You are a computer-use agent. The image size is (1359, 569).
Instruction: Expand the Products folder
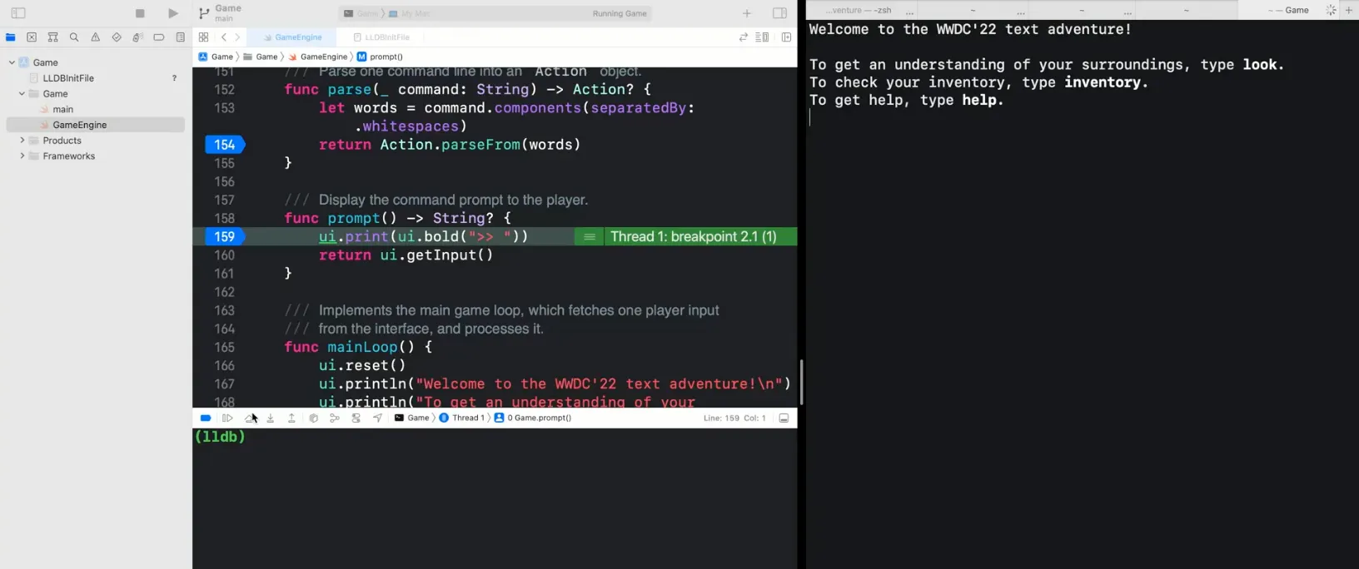(22, 141)
